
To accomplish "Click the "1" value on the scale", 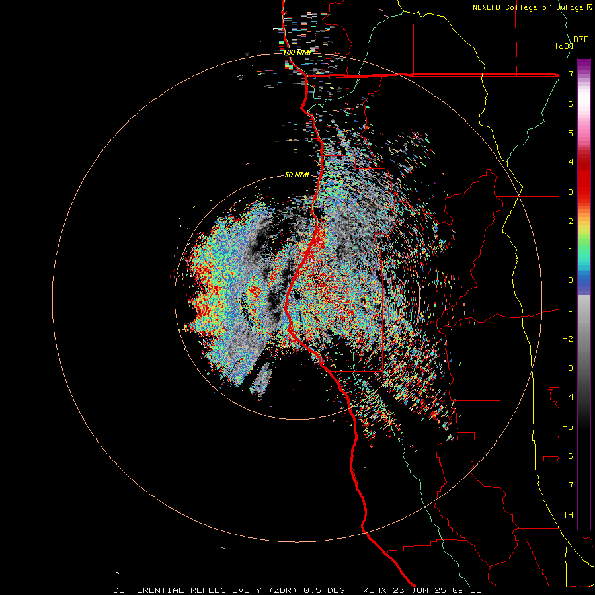I will [x=571, y=251].
